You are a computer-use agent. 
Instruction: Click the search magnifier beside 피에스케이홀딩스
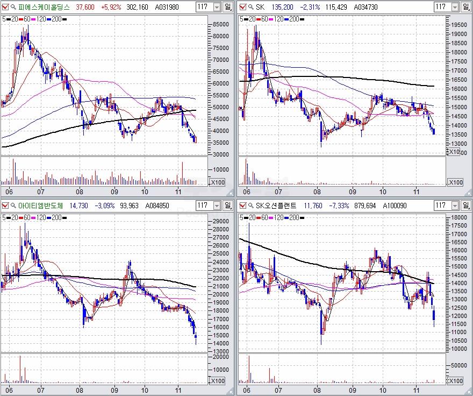tap(13, 7)
